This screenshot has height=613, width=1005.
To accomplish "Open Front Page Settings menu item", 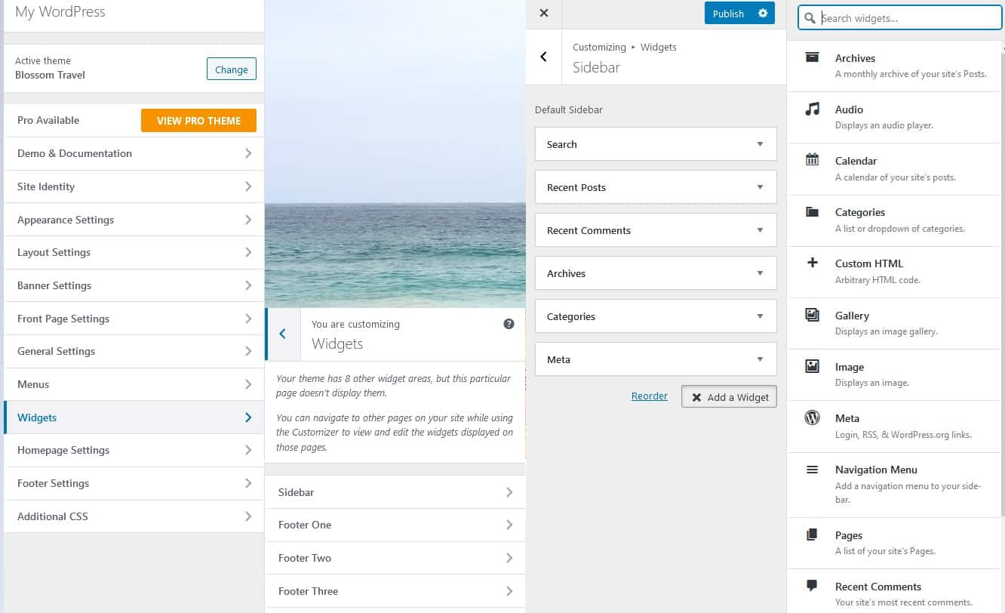I will pyautogui.click(x=134, y=319).
